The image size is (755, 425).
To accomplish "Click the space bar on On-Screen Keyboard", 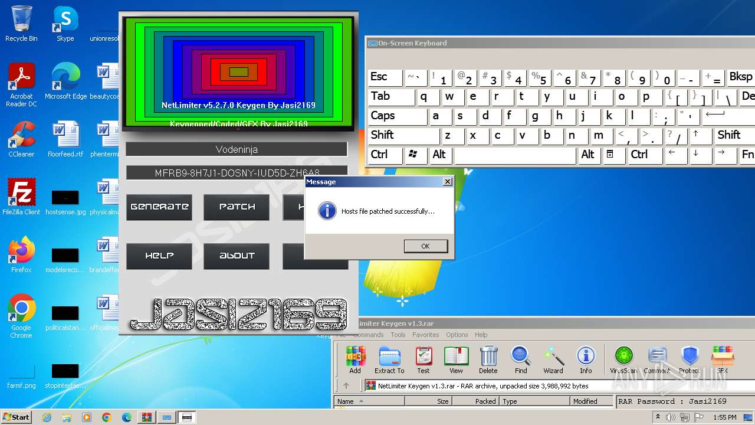I will (x=515, y=155).
